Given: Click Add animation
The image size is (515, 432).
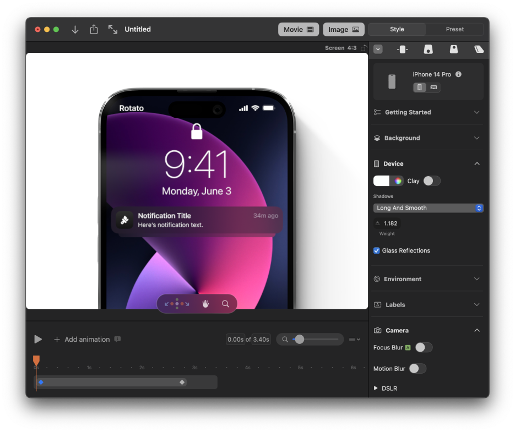Looking at the screenshot, I should click(x=82, y=339).
